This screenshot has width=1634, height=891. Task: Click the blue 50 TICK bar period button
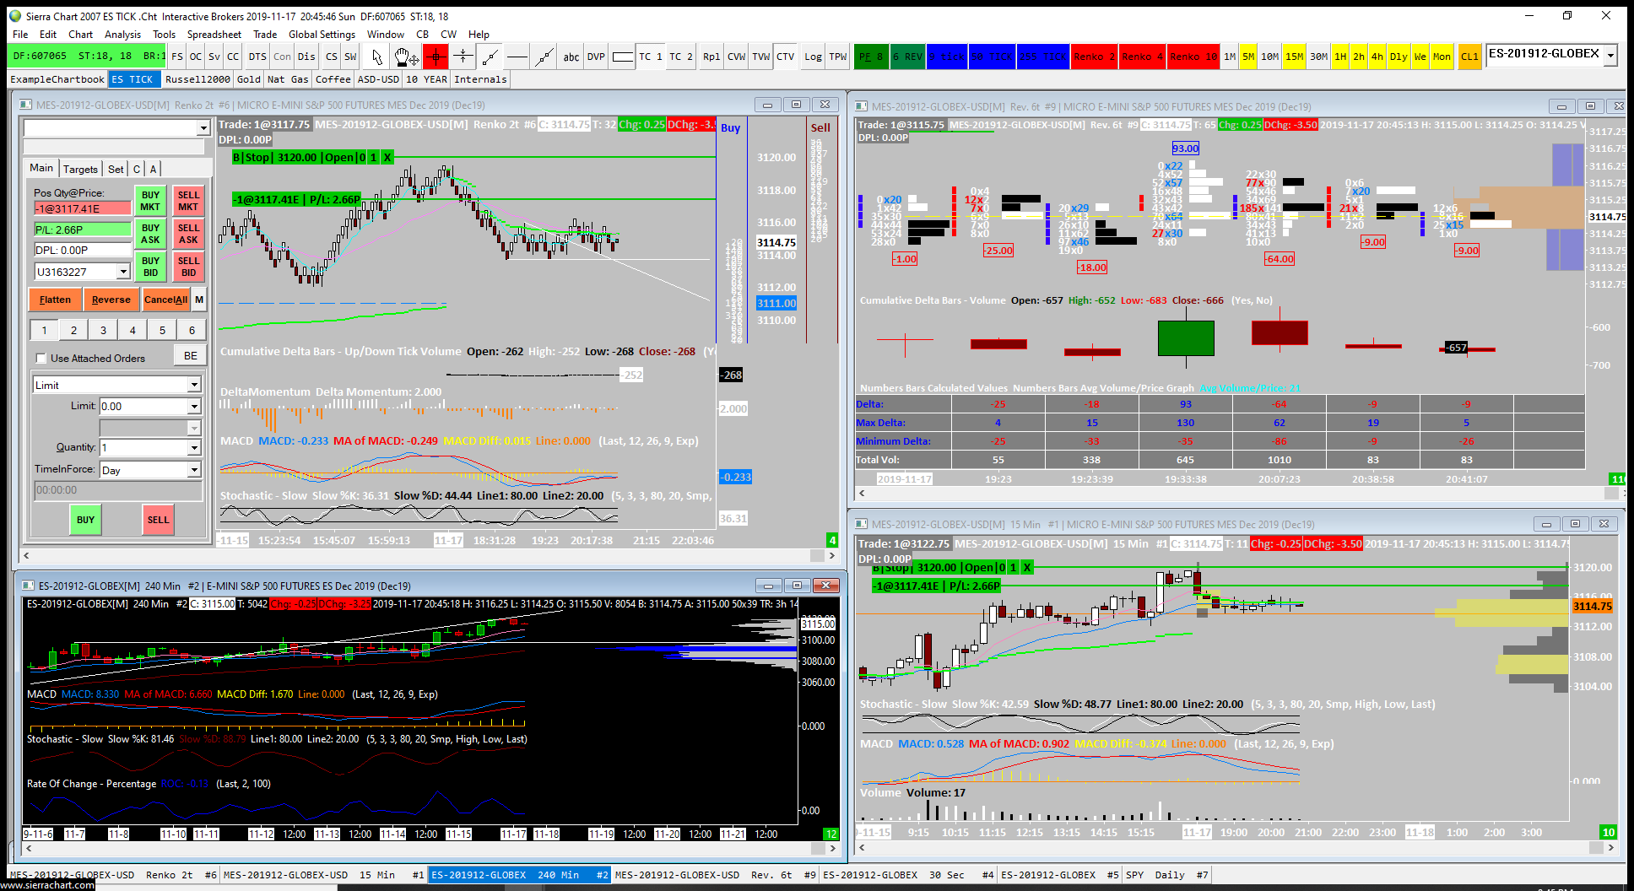coord(993,57)
